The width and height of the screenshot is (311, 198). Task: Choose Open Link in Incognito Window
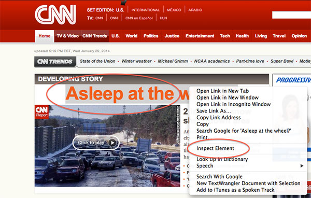tap(233, 104)
